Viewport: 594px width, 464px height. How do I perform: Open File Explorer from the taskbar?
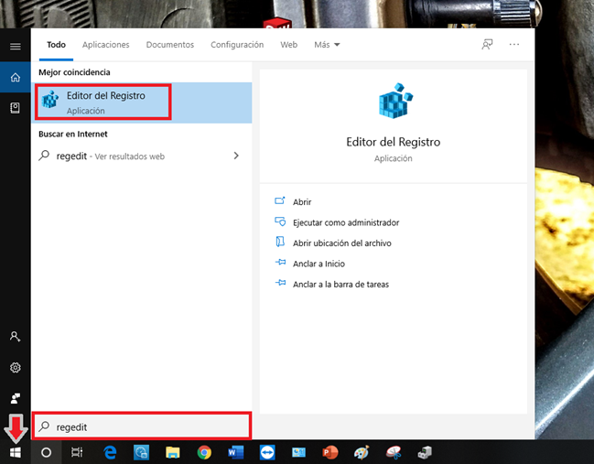coord(172,452)
